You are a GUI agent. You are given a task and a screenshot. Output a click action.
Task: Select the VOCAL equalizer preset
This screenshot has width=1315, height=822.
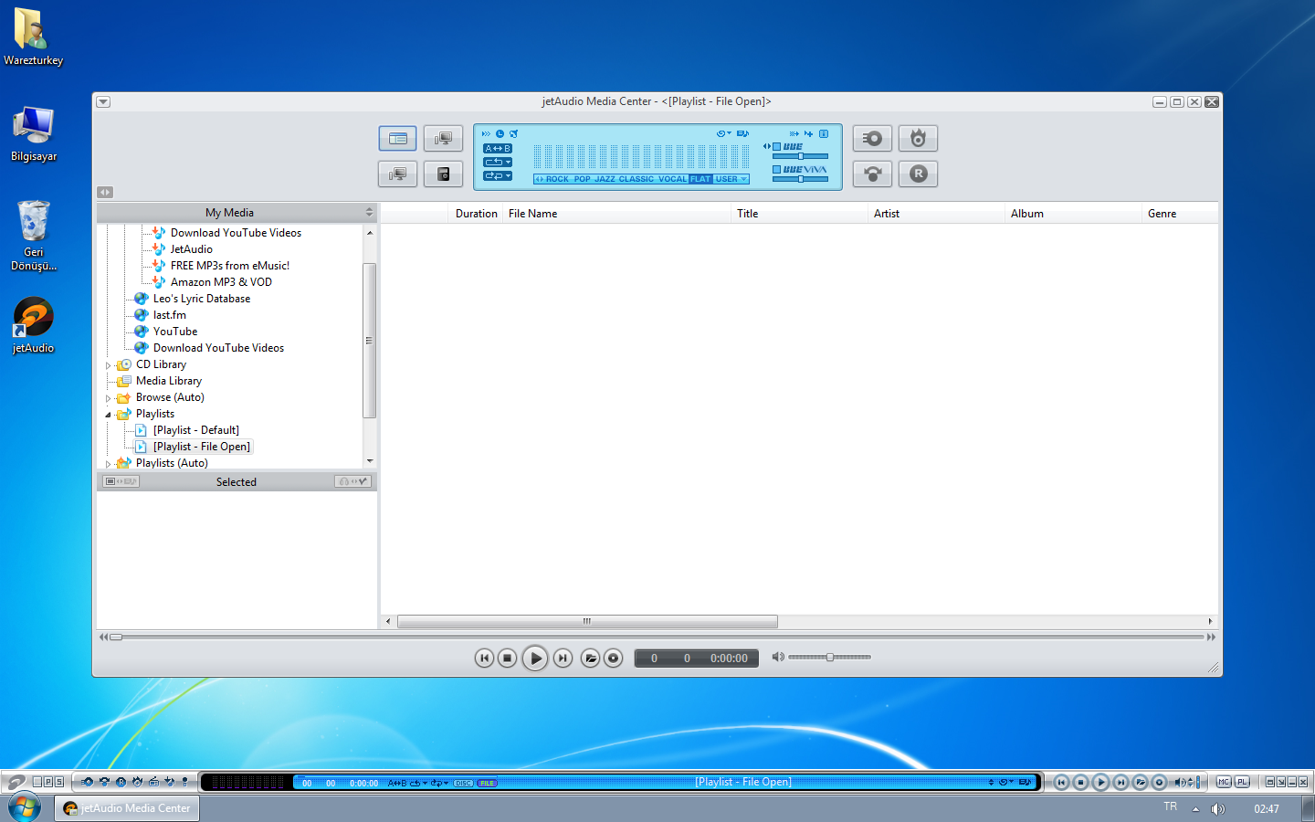(673, 179)
